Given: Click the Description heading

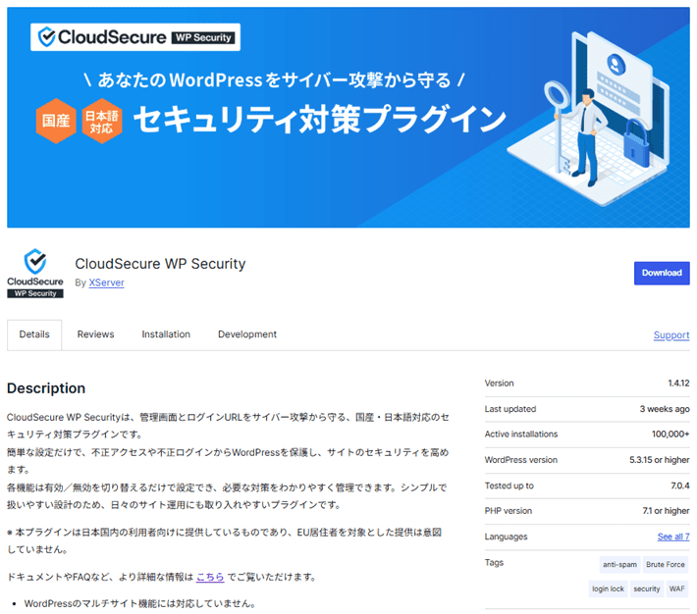Looking at the screenshot, I should click(x=46, y=388).
